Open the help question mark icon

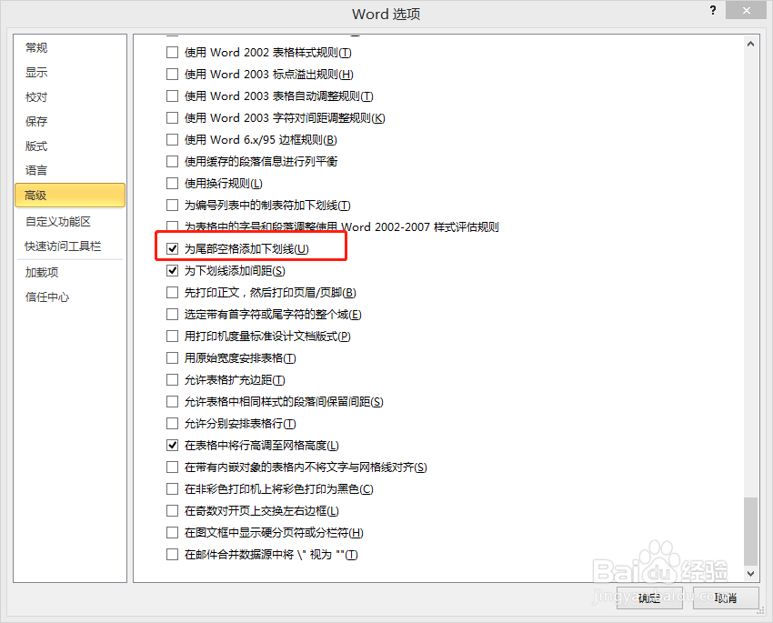click(x=713, y=10)
